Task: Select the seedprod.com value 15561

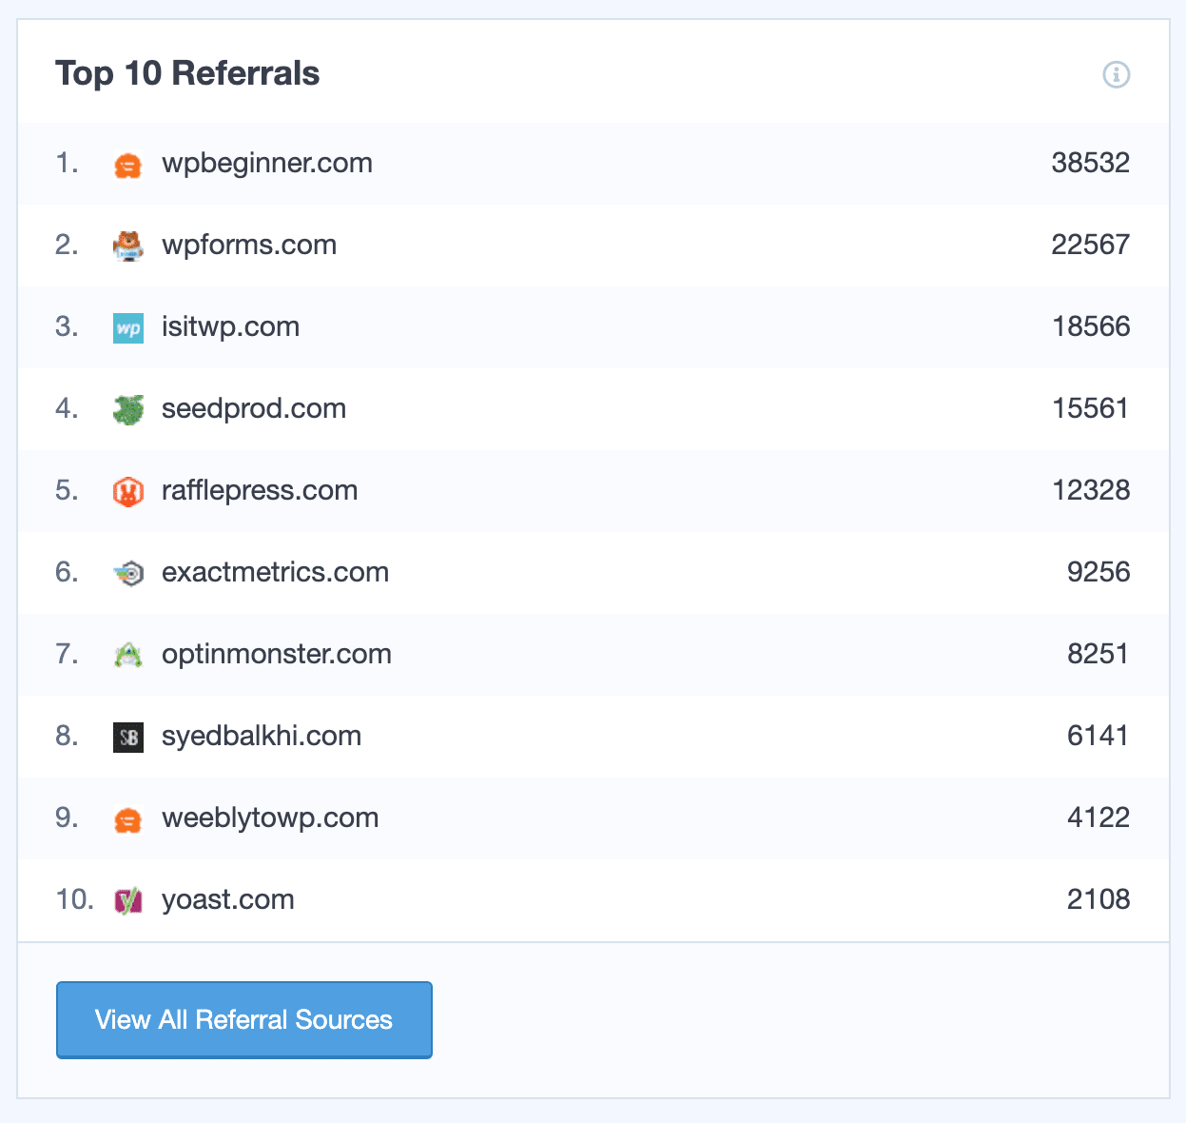Action: [x=1090, y=409]
